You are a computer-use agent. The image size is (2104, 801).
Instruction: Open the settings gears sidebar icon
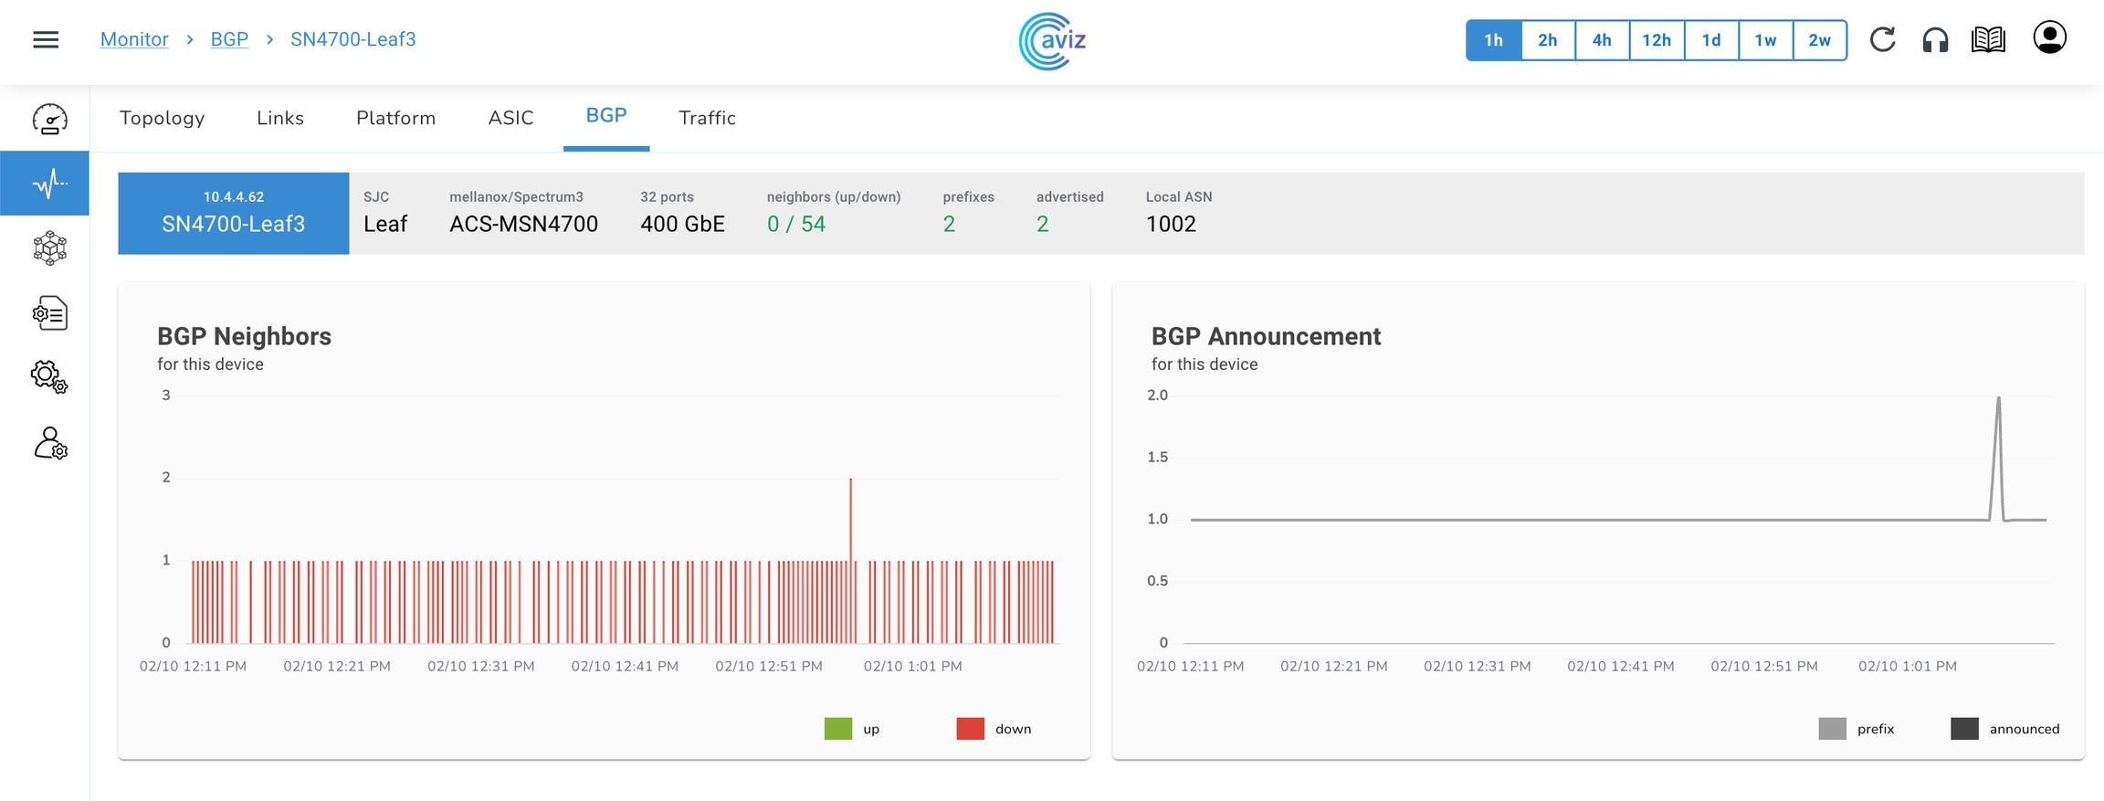click(49, 377)
